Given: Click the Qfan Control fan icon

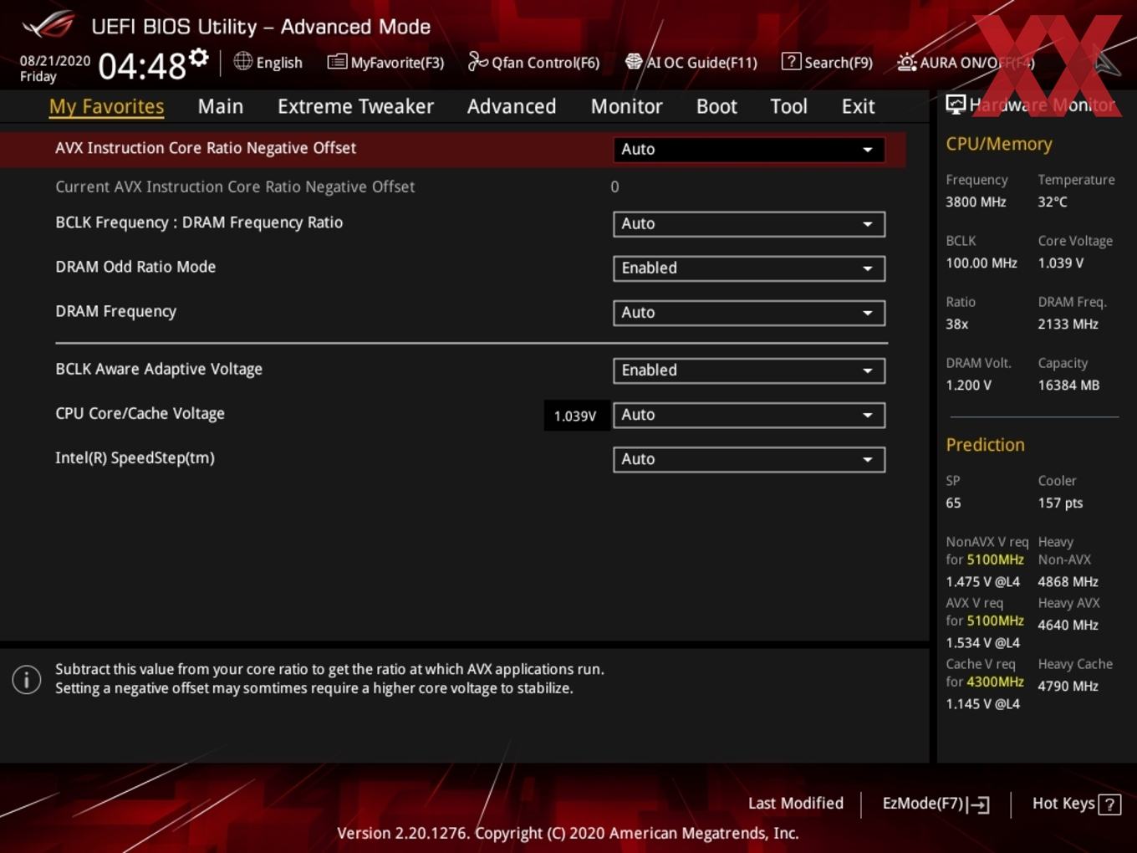Looking at the screenshot, I should pyautogui.click(x=477, y=61).
